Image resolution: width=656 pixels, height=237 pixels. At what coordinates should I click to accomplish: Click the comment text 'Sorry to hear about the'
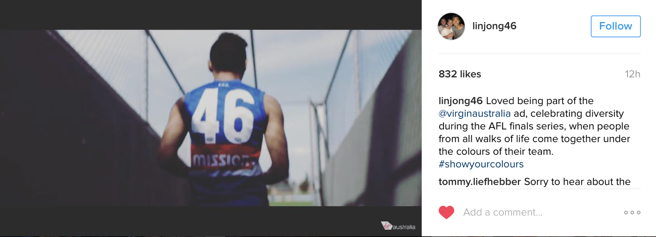(577, 182)
